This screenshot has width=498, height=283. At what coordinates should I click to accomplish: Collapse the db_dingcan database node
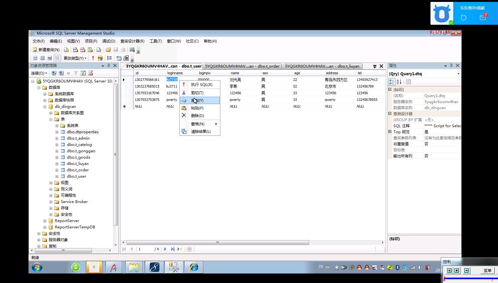(x=45, y=107)
